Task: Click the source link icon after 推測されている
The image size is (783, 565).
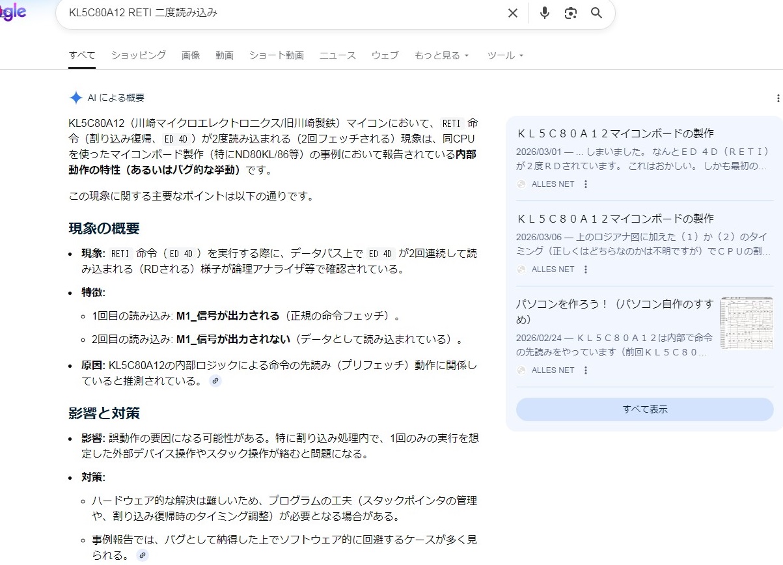Action: tap(215, 381)
